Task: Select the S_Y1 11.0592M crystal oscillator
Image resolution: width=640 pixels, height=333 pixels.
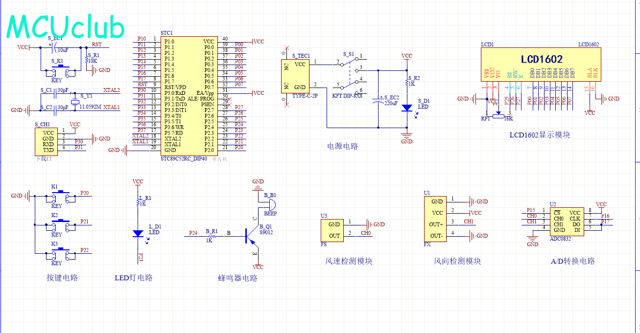Action: pos(74,102)
